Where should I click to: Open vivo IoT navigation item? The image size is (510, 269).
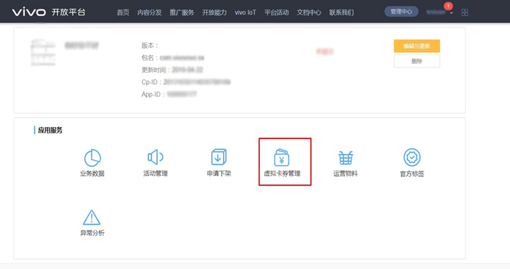245,13
